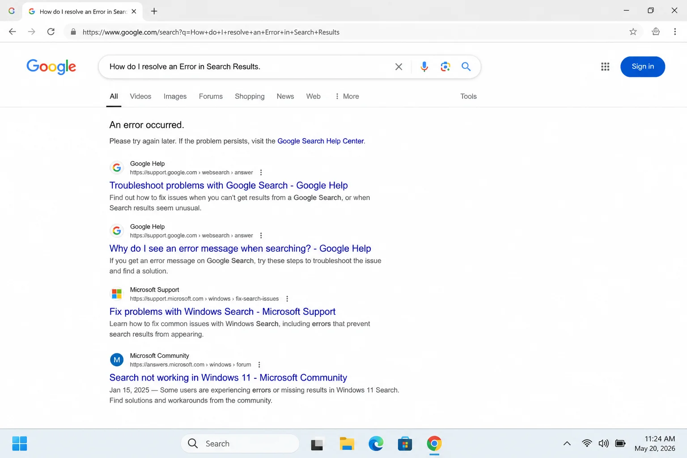
Task: Open Chrome three-dot menu
Action: pyautogui.click(x=675, y=32)
